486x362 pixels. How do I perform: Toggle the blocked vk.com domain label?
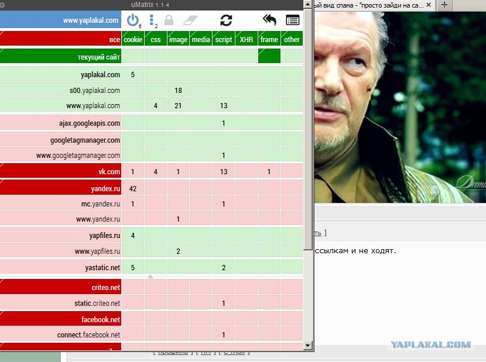pos(60,171)
